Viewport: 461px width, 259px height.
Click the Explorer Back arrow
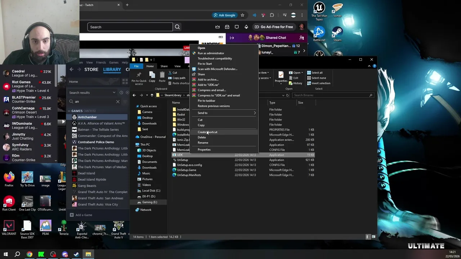[x=134, y=95]
